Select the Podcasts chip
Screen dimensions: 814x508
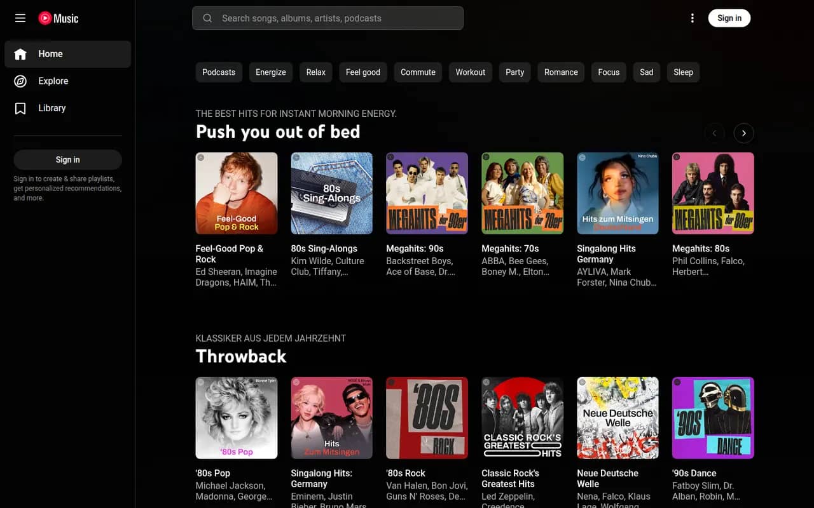pyautogui.click(x=219, y=72)
